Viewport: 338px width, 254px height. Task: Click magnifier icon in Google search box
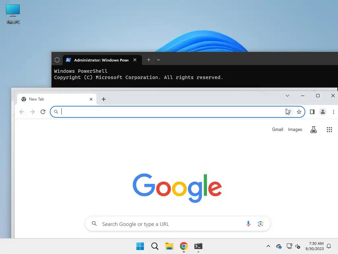(94, 224)
